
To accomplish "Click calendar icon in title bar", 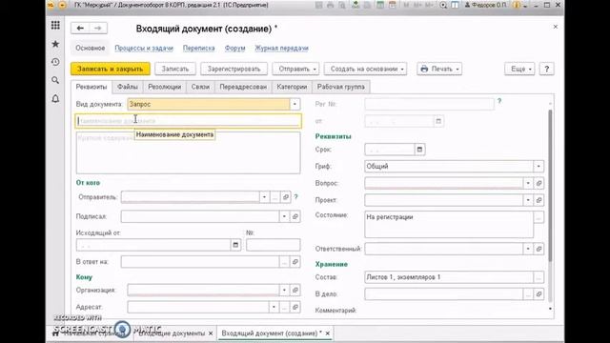I will click(393, 5).
